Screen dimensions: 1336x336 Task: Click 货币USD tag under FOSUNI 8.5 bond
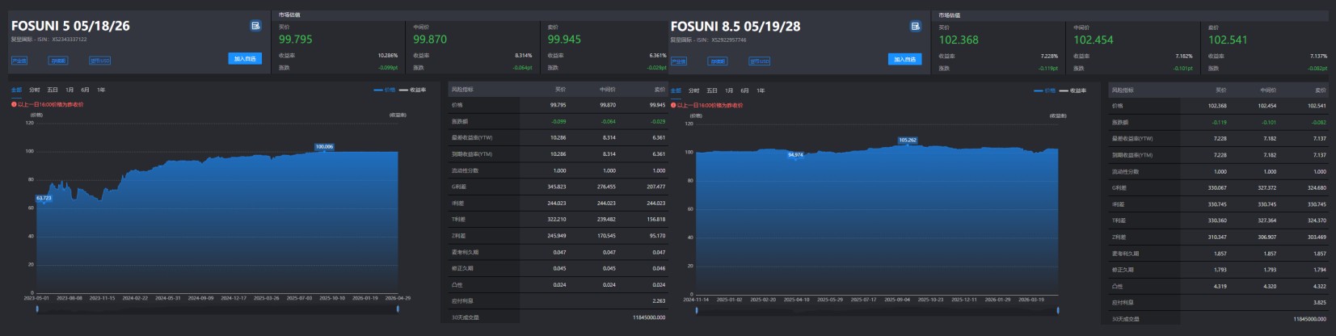[759, 61]
